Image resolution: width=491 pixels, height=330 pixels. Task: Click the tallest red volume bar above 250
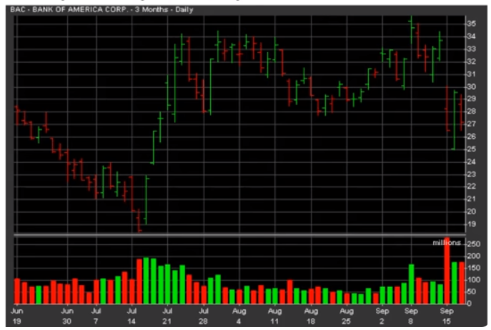pos(447,271)
